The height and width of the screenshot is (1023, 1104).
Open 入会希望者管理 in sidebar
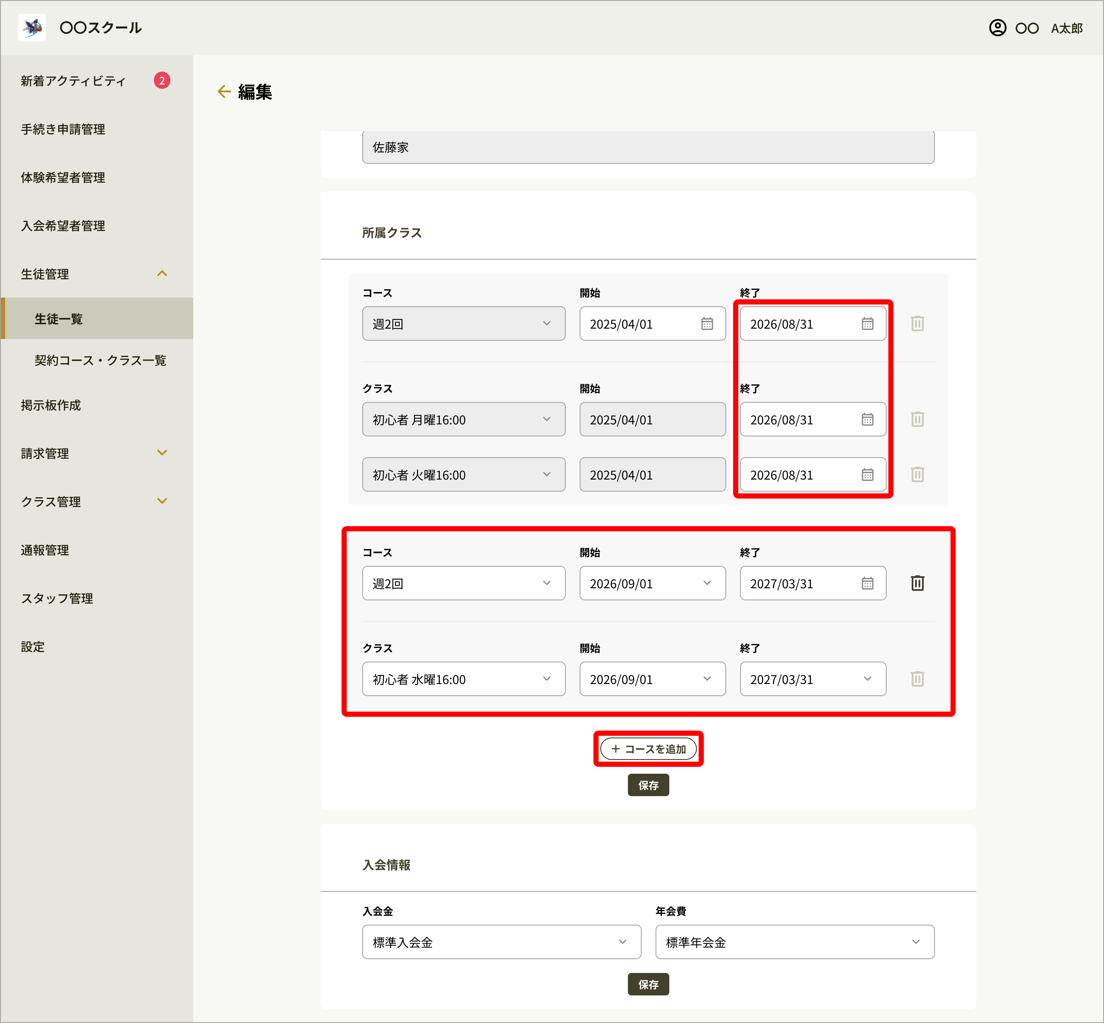click(63, 226)
